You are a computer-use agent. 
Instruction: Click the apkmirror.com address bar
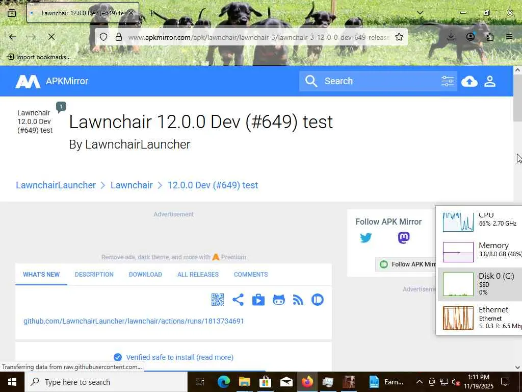coord(258,37)
